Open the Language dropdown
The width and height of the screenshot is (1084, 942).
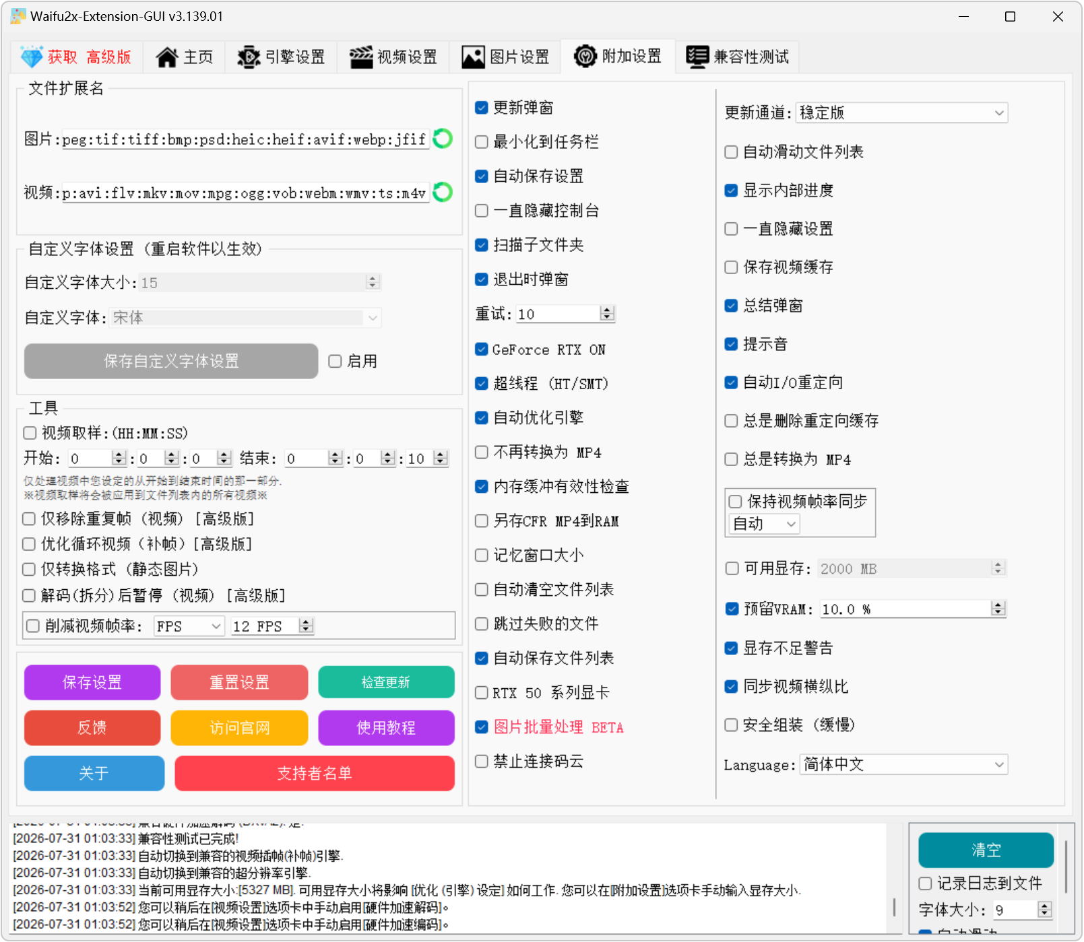tap(903, 765)
